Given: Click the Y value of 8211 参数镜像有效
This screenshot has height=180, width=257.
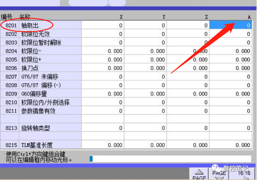Looking at the screenshot, I should [145, 111].
